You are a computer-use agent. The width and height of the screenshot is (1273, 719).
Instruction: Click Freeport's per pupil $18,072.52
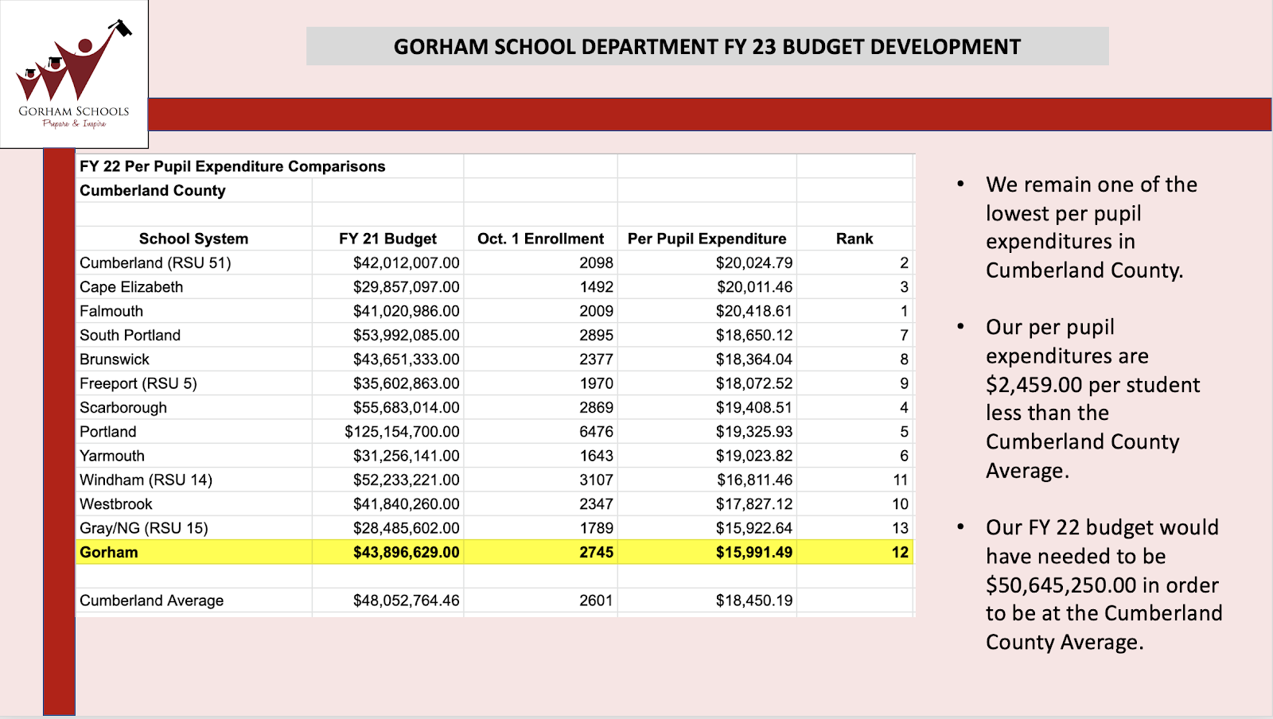pyautogui.click(x=754, y=383)
